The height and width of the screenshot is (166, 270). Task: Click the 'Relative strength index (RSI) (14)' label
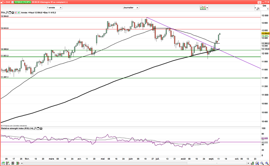pos(17,128)
